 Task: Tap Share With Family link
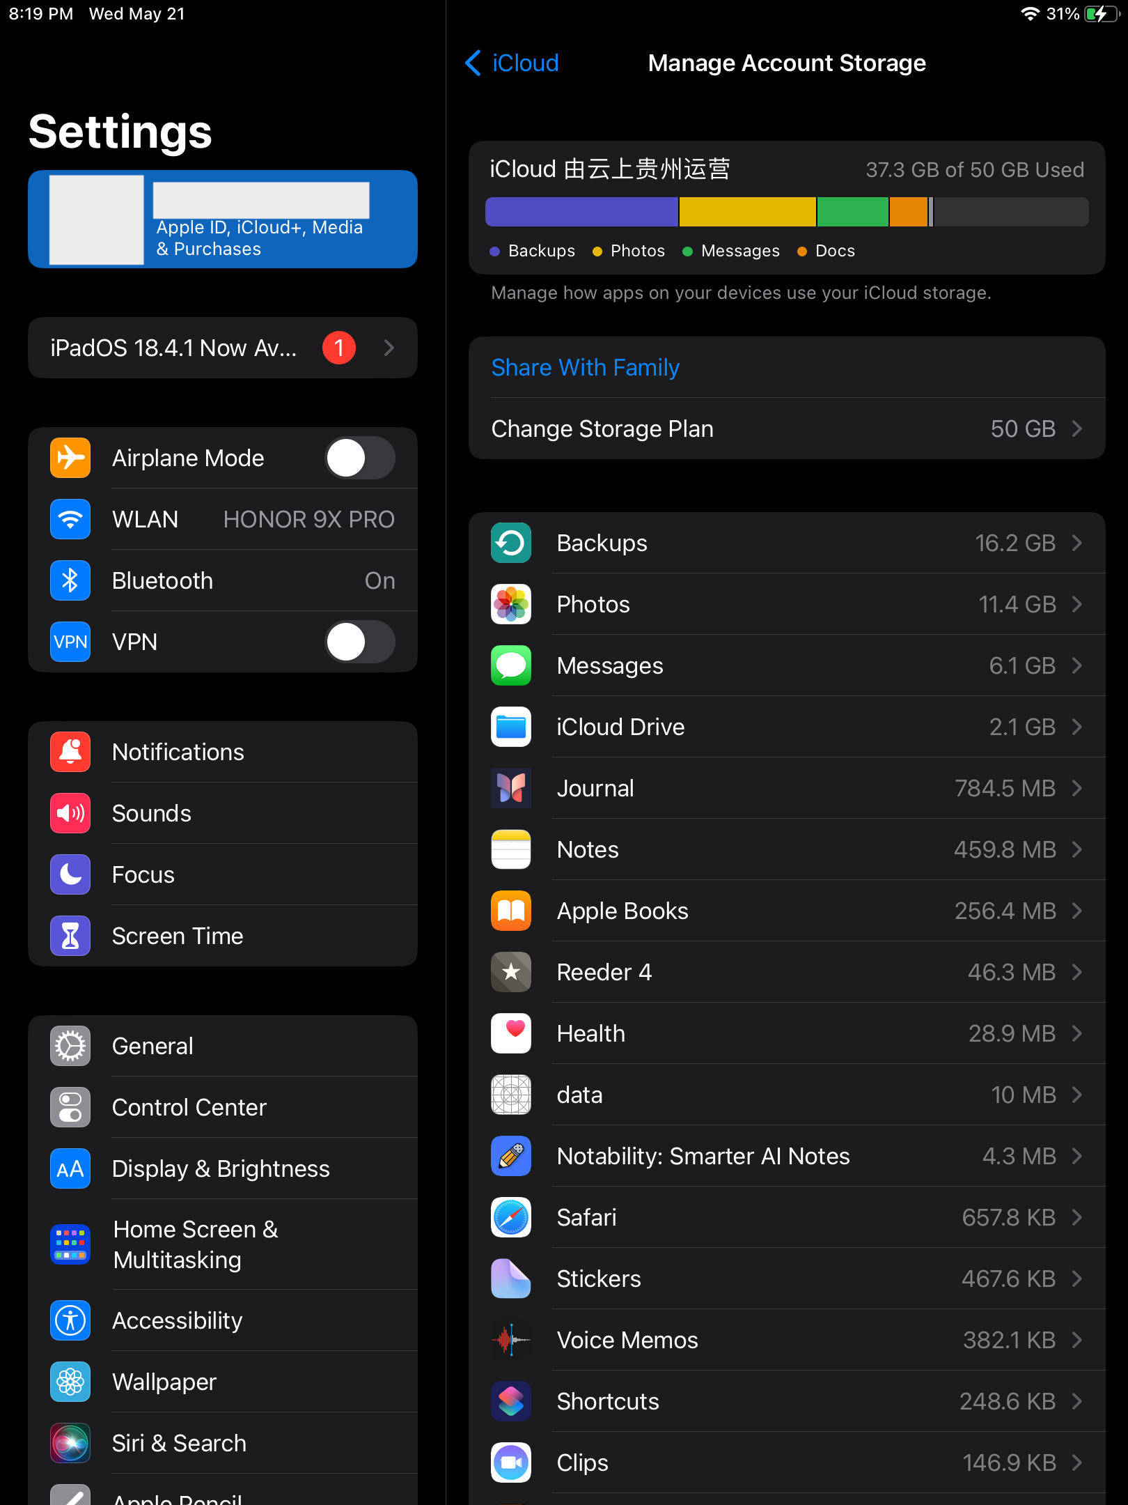point(586,367)
